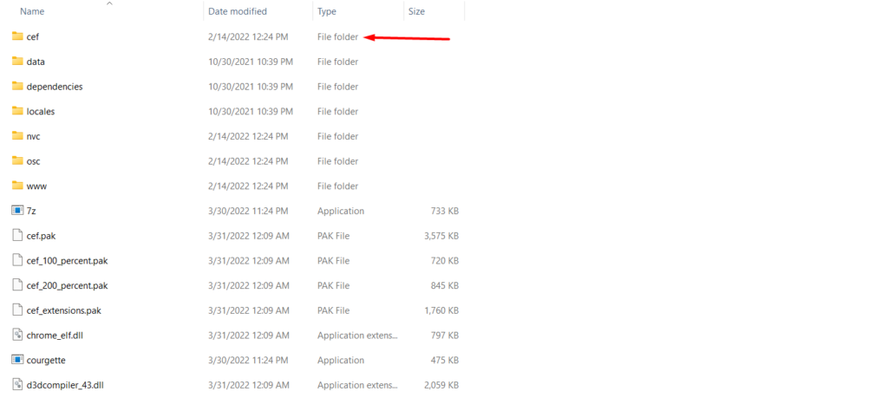This screenshot has height=398, width=888.
Task: Toggle sort direction arrow above Name
Action: pyautogui.click(x=109, y=3)
